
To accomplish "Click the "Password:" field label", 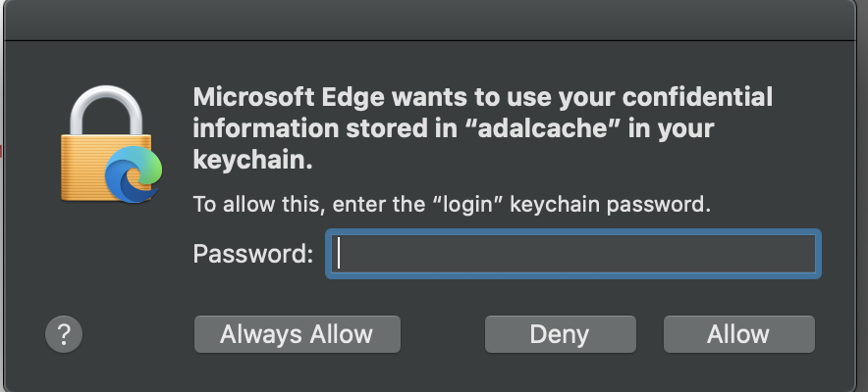I will (x=253, y=255).
